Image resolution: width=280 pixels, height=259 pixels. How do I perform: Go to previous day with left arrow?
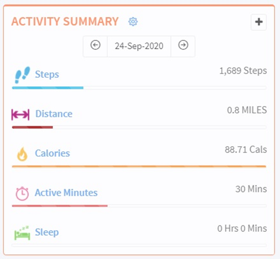(x=95, y=45)
